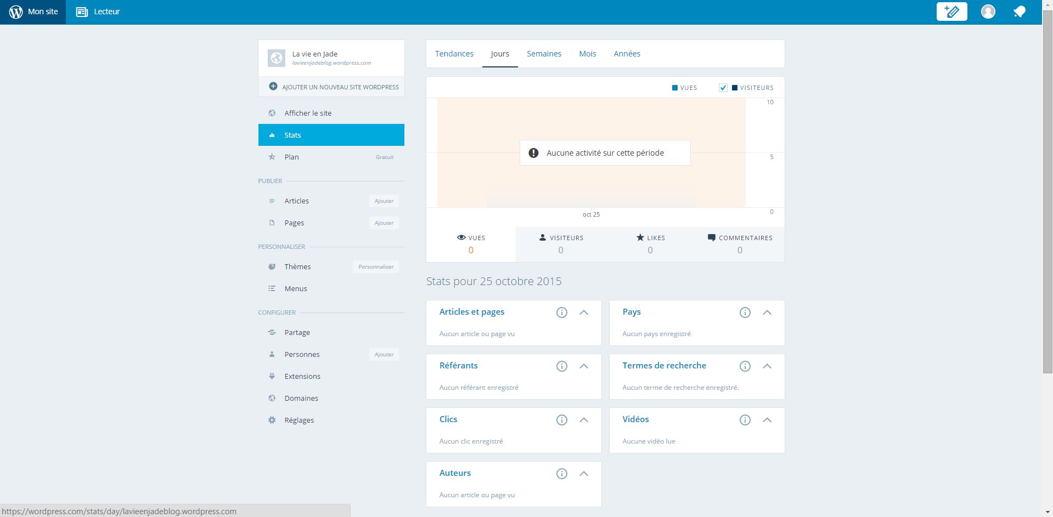Click Ajouter un nouveau site WordPress

[x=334, y=87]
